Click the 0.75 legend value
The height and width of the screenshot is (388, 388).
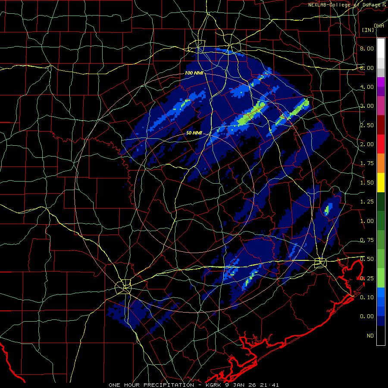click(367, 240)
